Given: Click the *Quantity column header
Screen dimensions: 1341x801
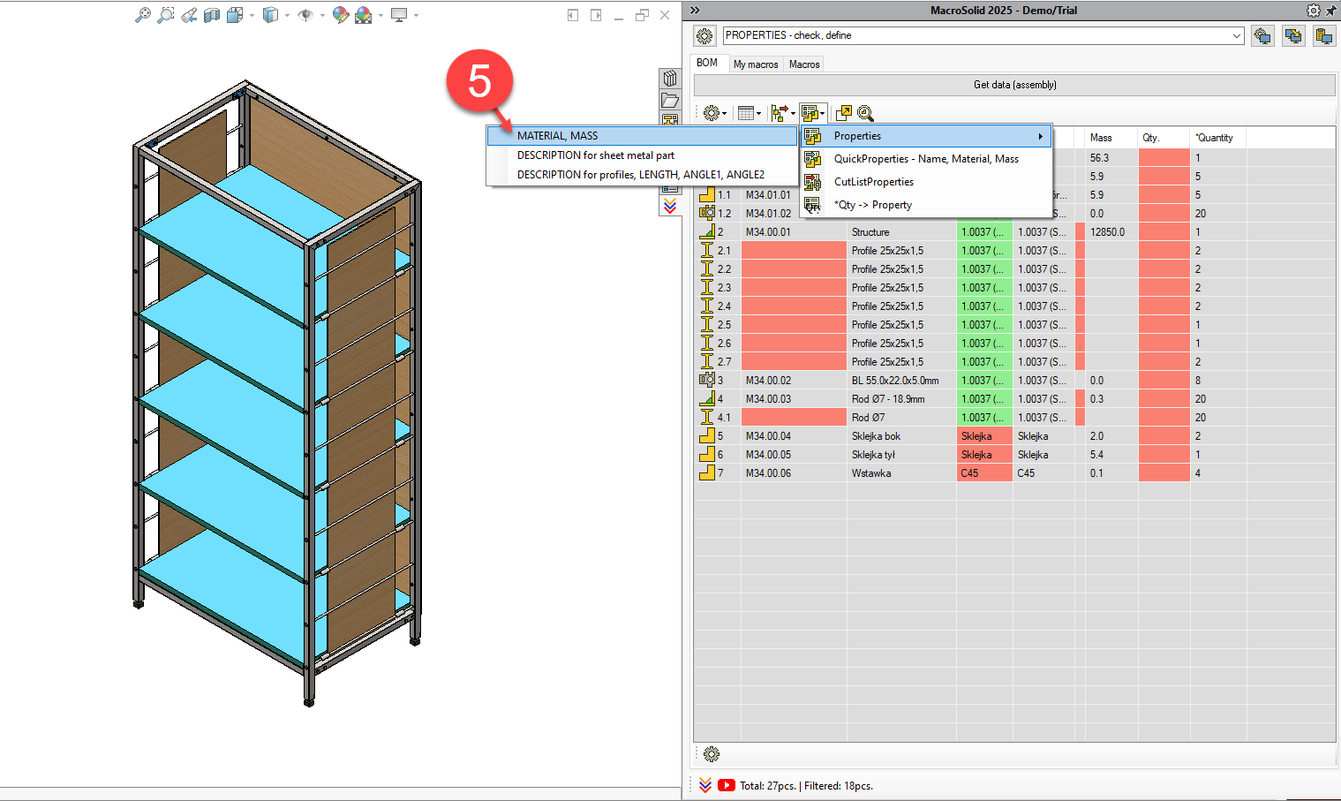Looking at the screenshot, I should point(1217,138).
